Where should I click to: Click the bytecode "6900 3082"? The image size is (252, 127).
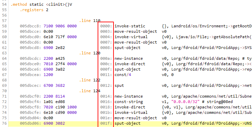pos(54,123)
